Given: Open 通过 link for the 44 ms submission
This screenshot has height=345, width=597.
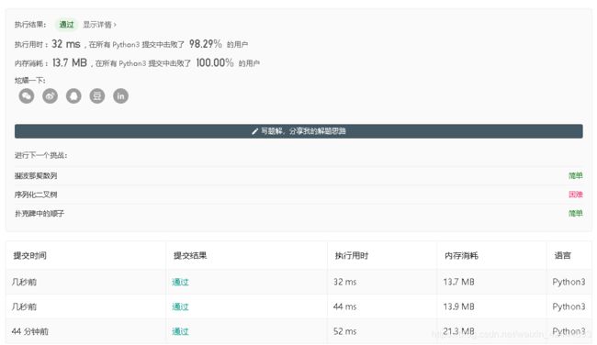Looking at the screenshot, I should 180,306.
